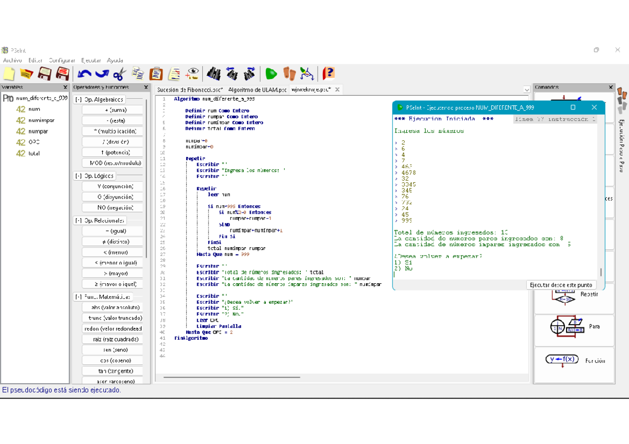Click the Ejecutar desde este punto button

pyautogui.click(x=561, y=285)
